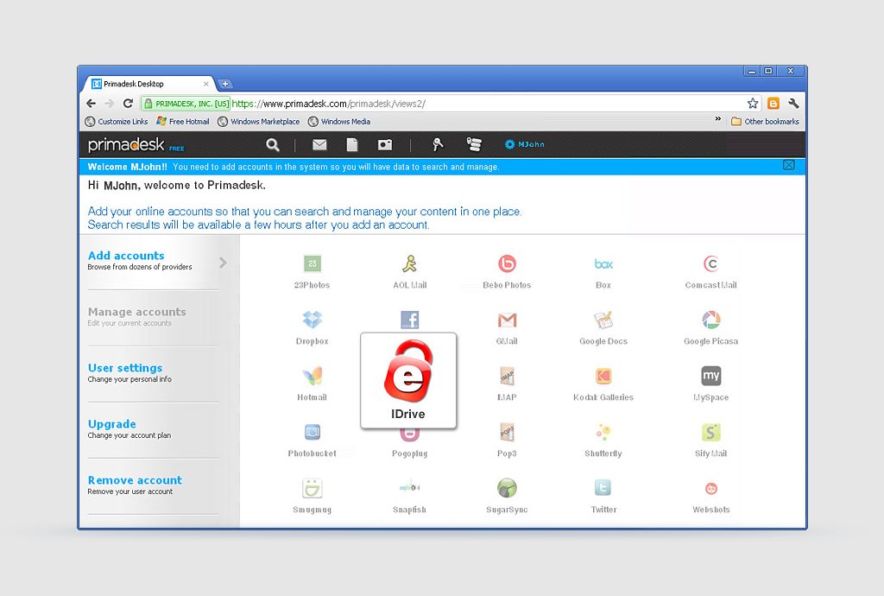This screenshot has height=596, width=884.
Task: Open the mail envelope icon in toolbar
Action: (319, 145)
